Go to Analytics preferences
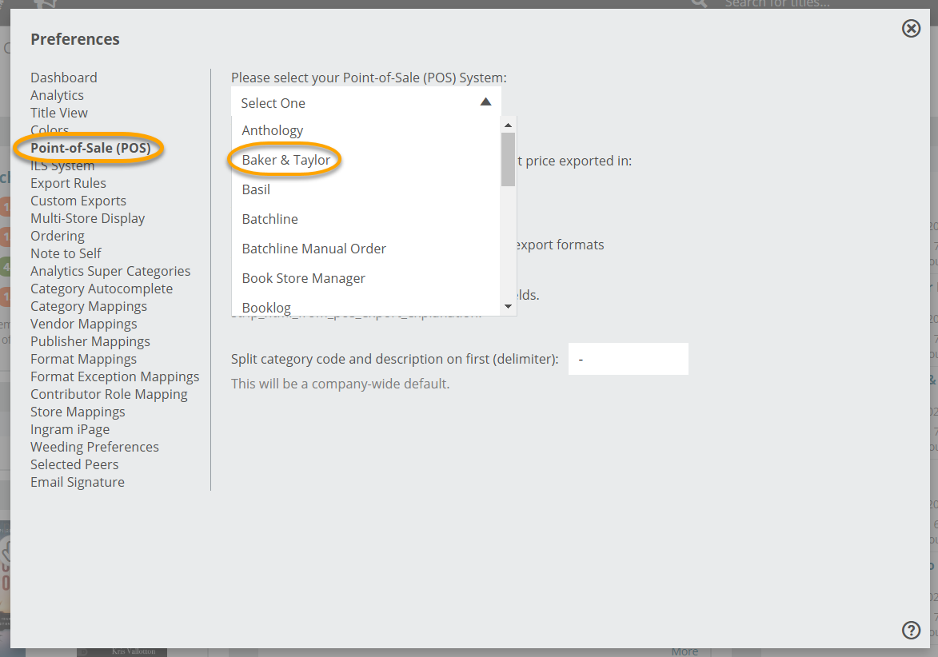The width and height of the screenshot is (938, 657). (x=57, y=95)
